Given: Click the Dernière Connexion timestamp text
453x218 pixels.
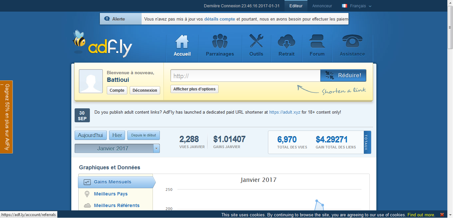Looking at the screenshot, I should pos(242,6).
